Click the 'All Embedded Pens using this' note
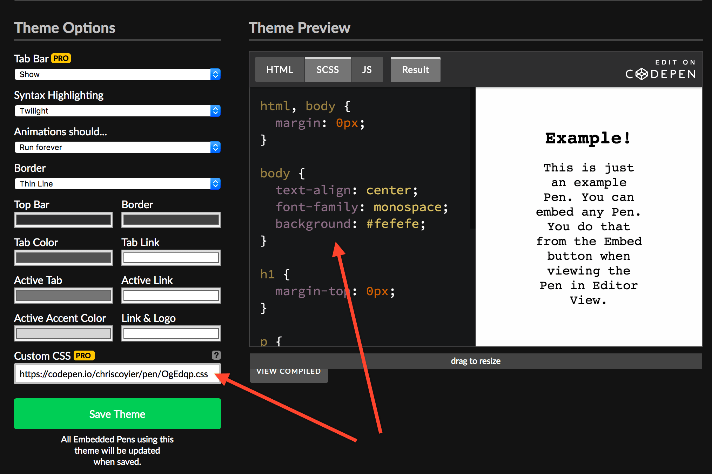Viewport: 712px width, 474px height. click(117, 439)
